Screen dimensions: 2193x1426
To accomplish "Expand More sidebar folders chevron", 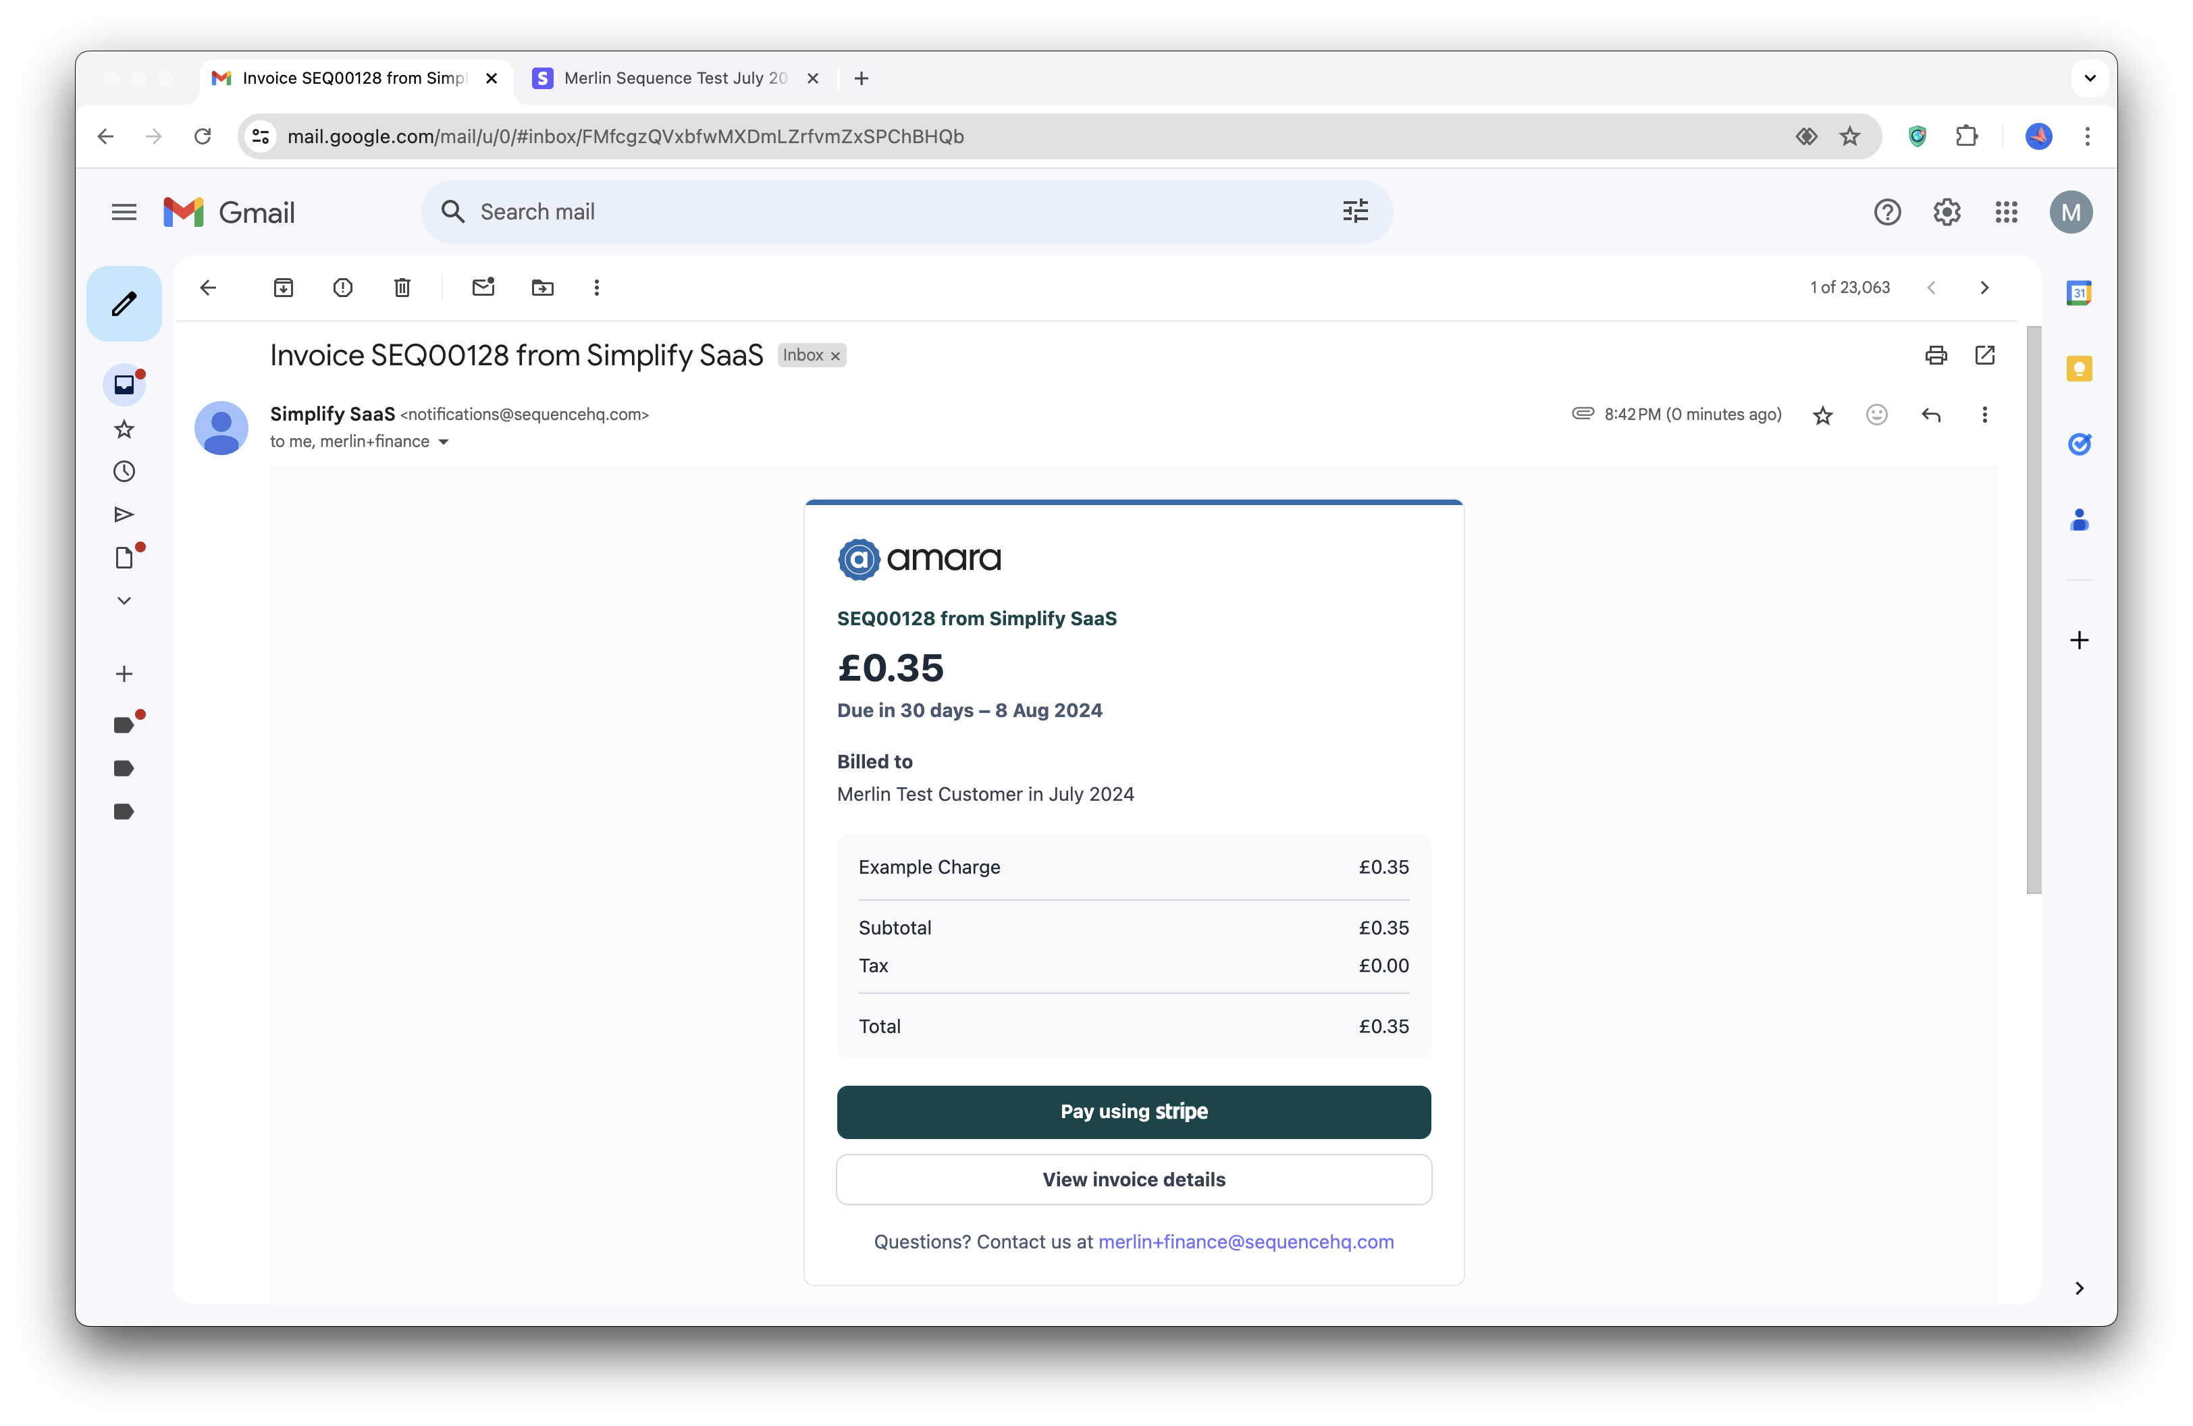I will (x=124, y=601).
